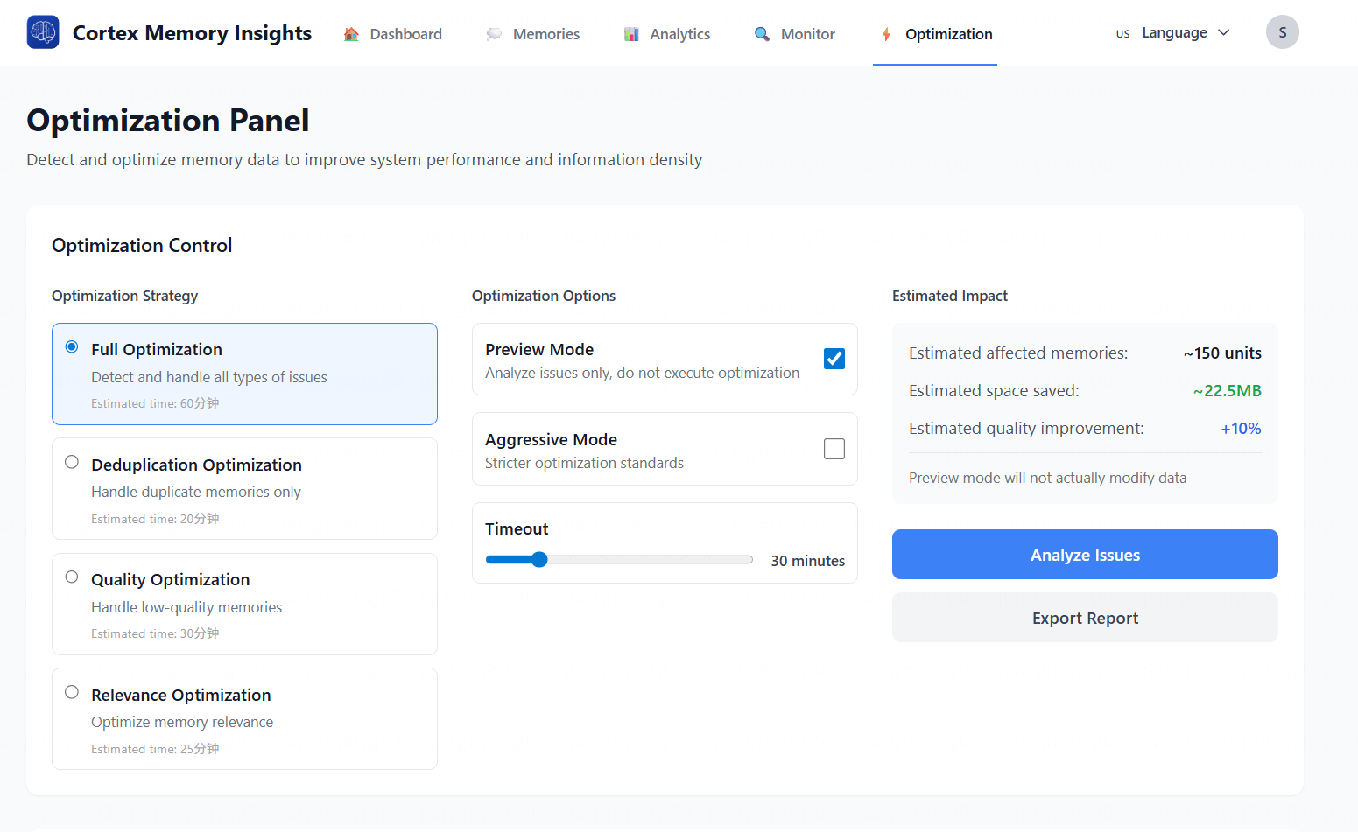
Task: Select the Optimization tab
Action: coord(935,34)
